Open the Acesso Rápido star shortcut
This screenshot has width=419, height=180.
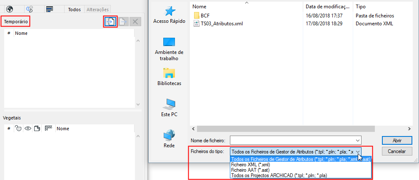[x=169, y=15]
